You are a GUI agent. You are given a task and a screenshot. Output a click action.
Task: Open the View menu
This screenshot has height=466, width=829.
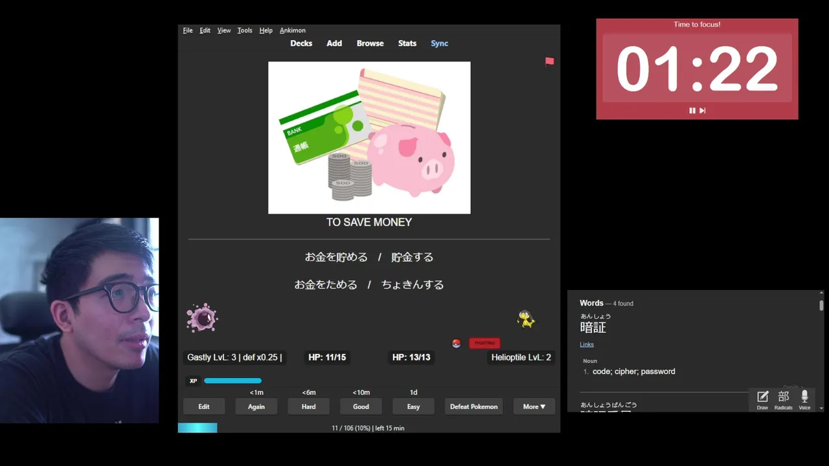coord(224,30)
